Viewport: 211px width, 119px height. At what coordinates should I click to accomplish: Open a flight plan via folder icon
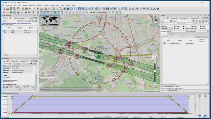[x=8, y=9]
